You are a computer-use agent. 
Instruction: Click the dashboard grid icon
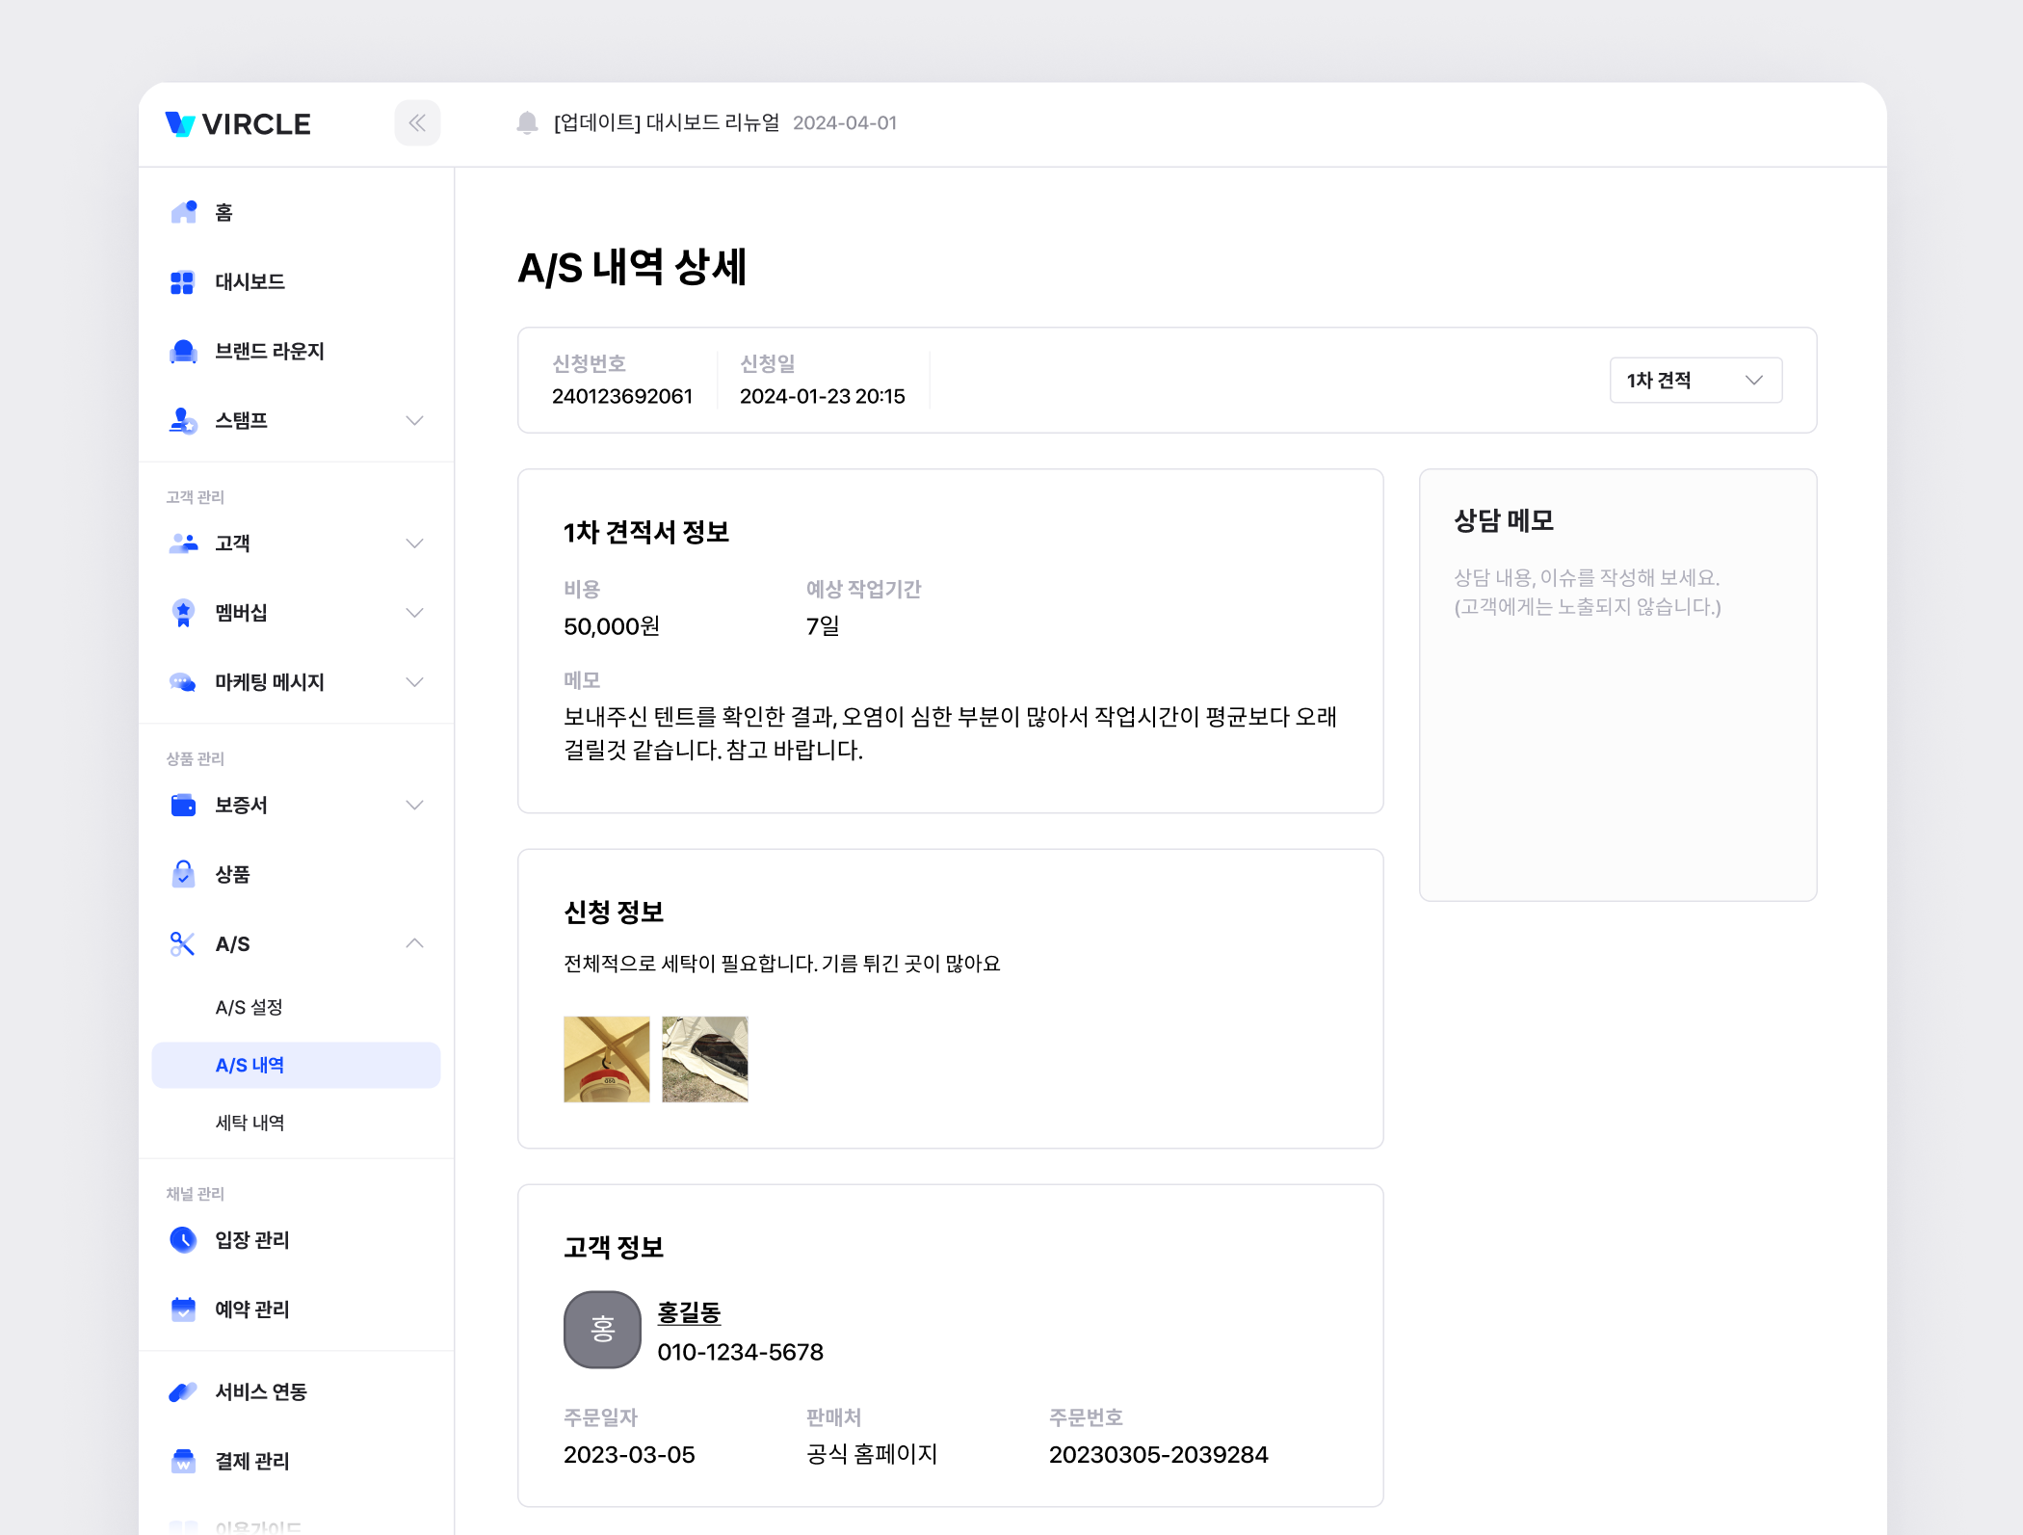(x=182, y=282)
